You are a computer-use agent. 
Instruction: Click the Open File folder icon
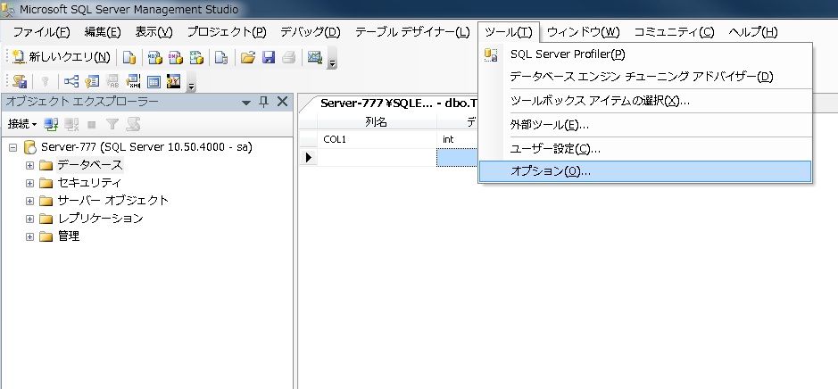(x=248, y=57)
